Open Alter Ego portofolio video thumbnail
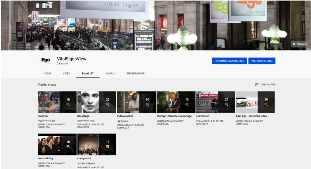The width and height of the screenshot is (311, 169). click(255, 102)
